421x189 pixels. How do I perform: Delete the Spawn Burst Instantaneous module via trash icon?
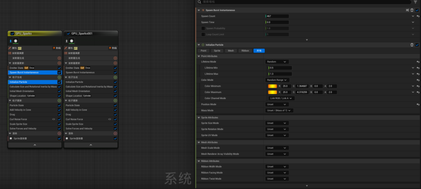(412, 10)
